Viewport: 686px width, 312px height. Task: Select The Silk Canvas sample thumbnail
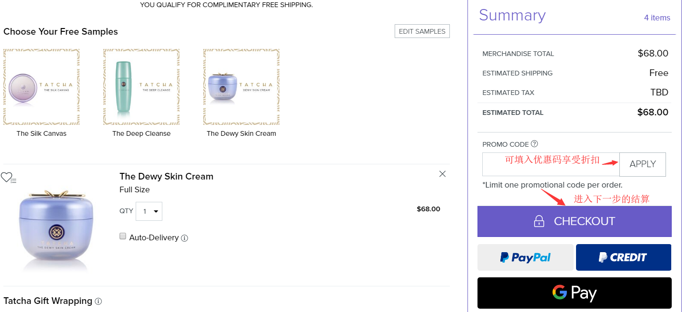tap(41, 87)
